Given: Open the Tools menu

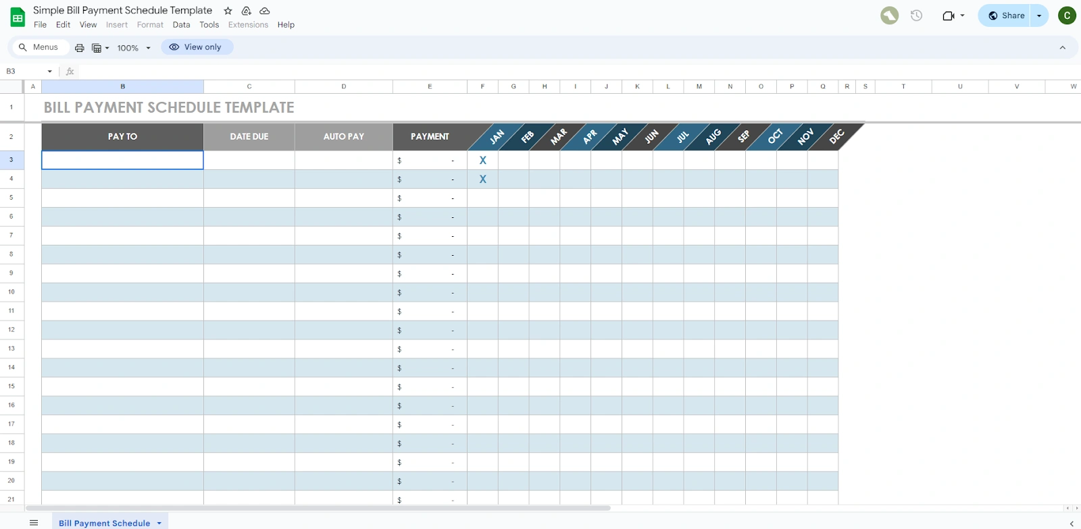Looking at the screenshot, I should (x=209, y=25).
